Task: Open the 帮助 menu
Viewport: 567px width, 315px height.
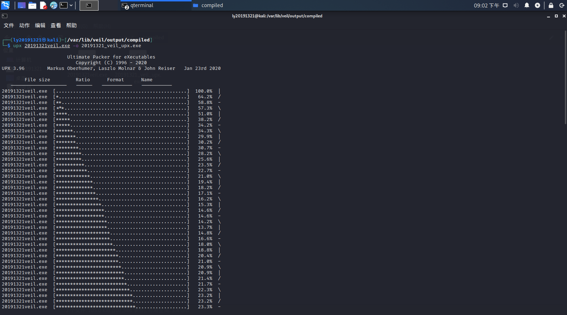Action: click(71, 26)
